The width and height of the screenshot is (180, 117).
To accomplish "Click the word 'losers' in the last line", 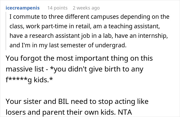I will pos(16,112).
